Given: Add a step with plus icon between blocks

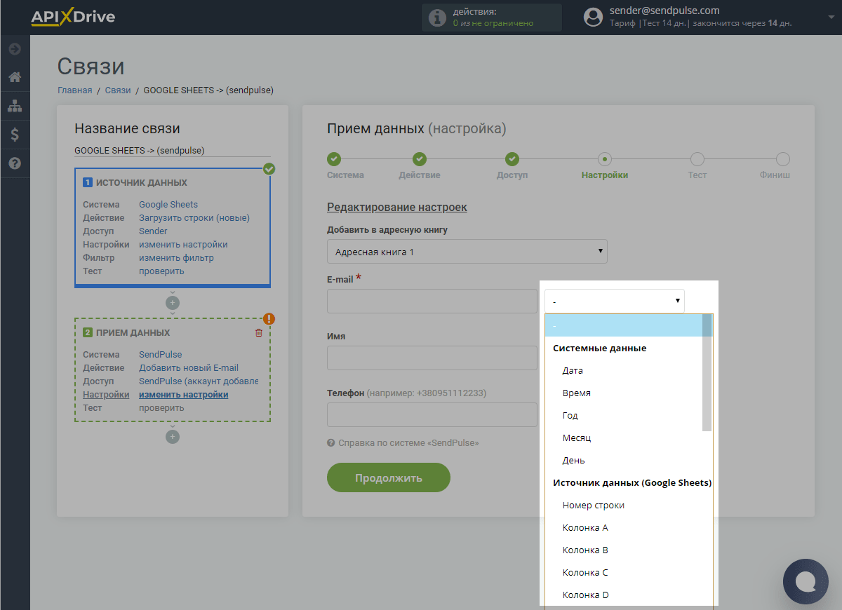Looking at the screenshot, I should click(x=173, y=303).
